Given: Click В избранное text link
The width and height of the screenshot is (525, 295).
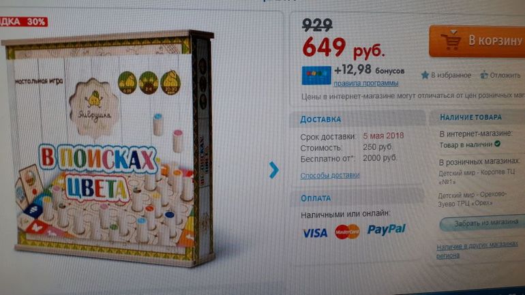Looking at the screenshot, I should point(451,75).
